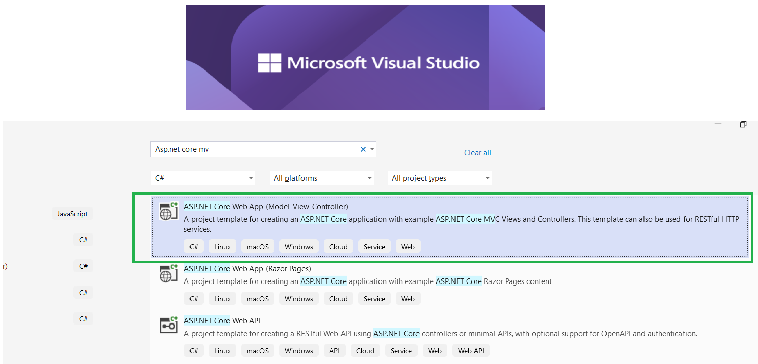Click the Cloud tag on the Razor Pages template
Screen dimensions: 758x364
[x=338, y=299]
